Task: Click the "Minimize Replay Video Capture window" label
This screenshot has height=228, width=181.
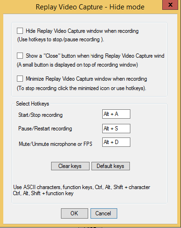Action: (x=86, y=79)
